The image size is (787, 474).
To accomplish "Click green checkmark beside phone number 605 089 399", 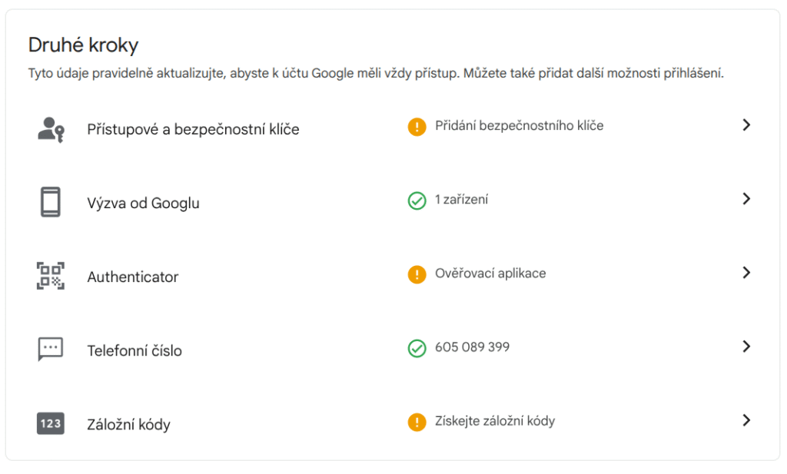I will pyautogui.click(x=417, y=347).
